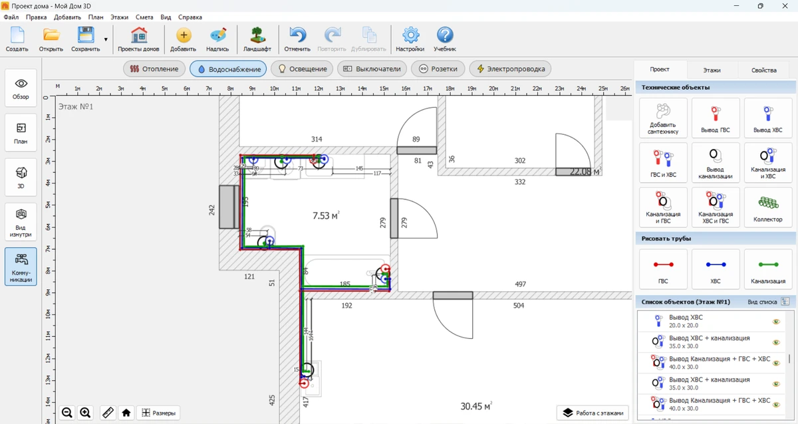Select the sewer outlet (Вывод канализации)
Screen dimensions: 798x424
coord(715,163)
